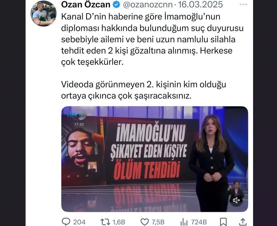Click the retweet arrows icon
The width and height of the screenshot is (277, 226).
click(105, 222)
